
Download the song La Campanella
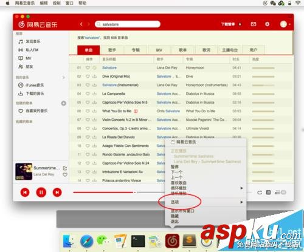(94, 94)
